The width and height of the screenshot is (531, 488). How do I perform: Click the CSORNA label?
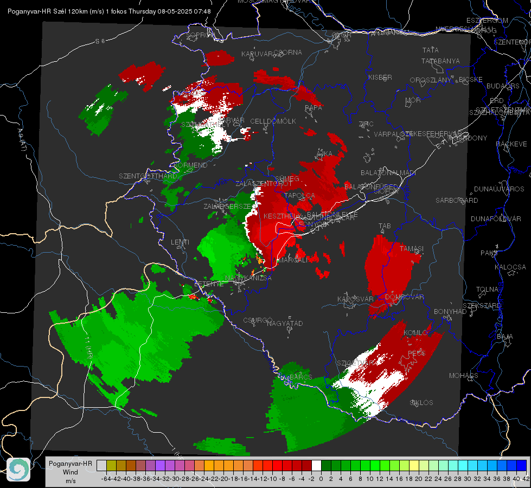pyautogui.click(x=288, y=52)
